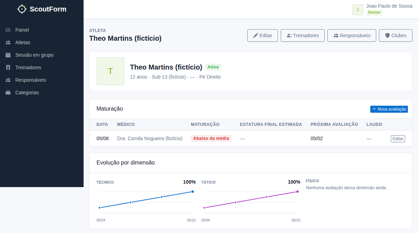Click the person icon on Treinadores button
The width and height of the screenshot is (418, 233).
pos(289,35)
